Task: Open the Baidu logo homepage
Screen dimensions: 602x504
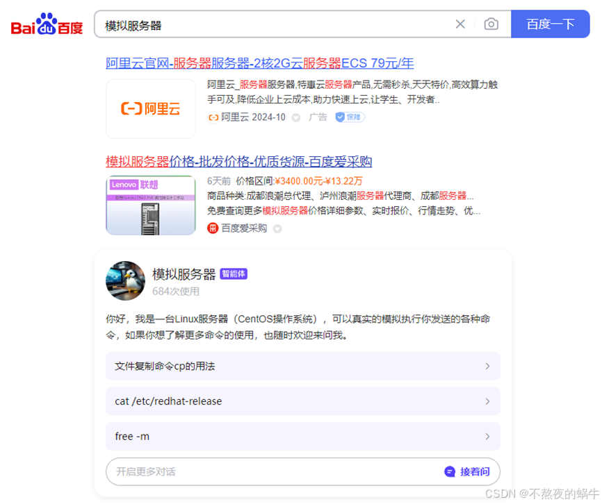Action: pos(47,24)
